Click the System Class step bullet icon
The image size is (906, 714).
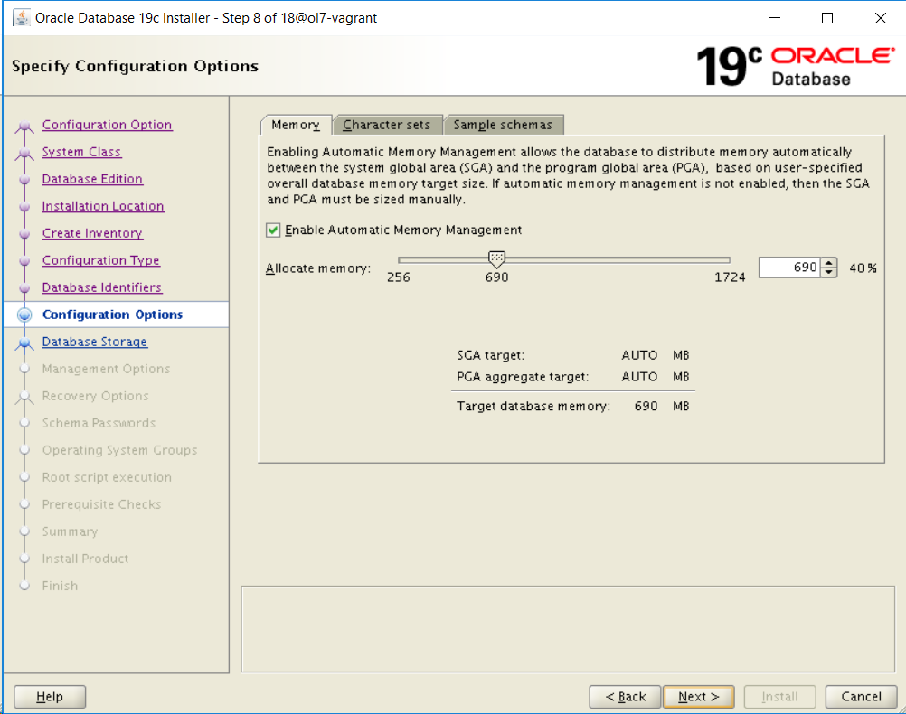pyautogui.click(x=24, y=153)
